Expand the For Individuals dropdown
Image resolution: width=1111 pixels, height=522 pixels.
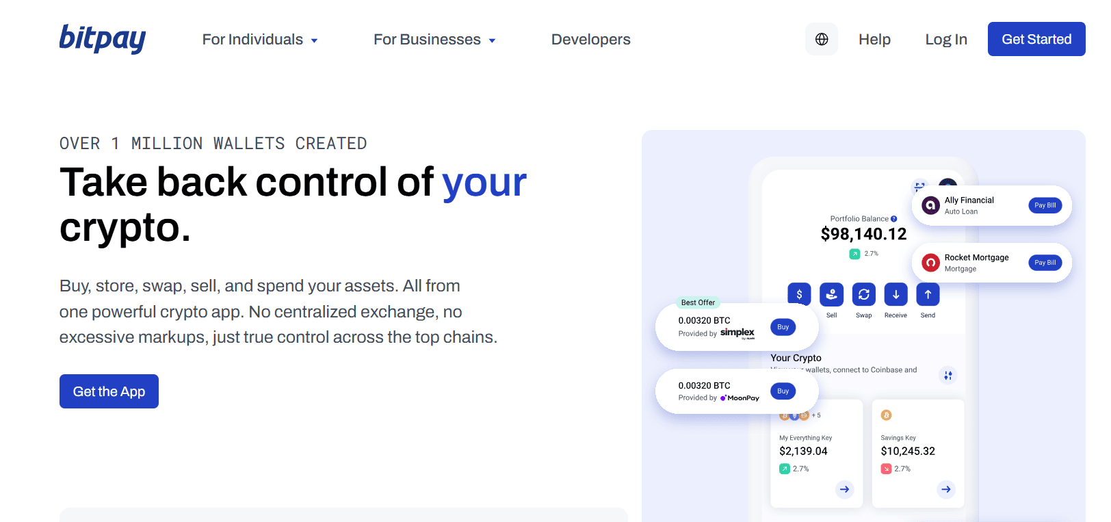click(260, 40)
